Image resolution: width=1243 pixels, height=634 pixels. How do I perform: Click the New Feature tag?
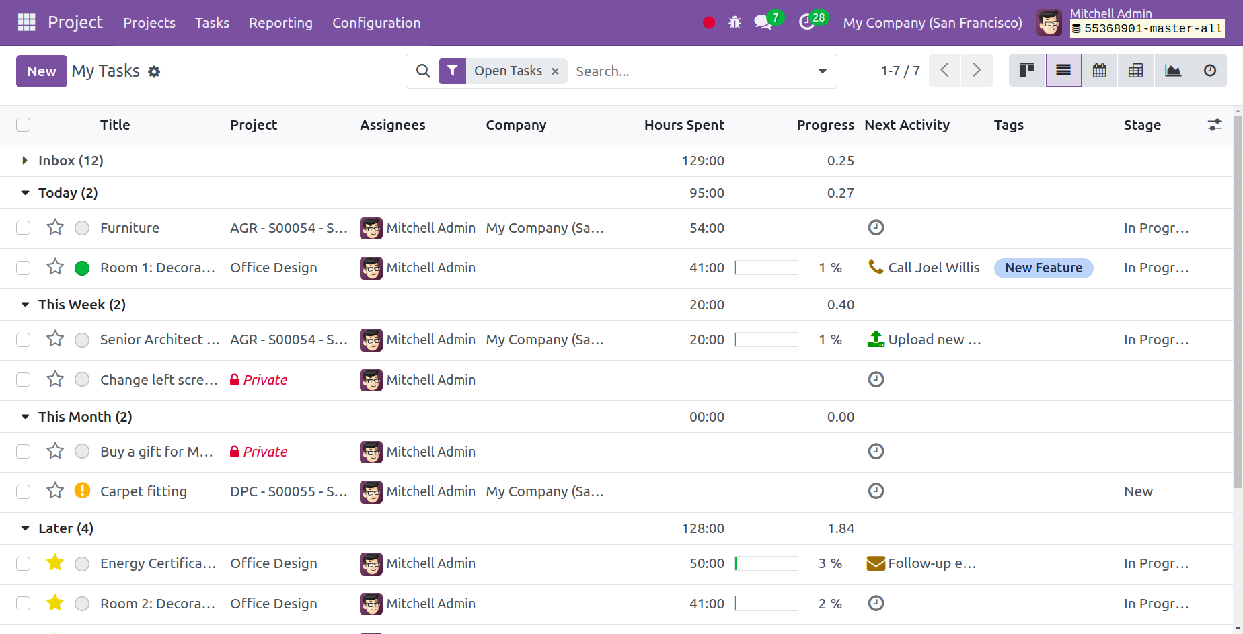click(x=1043, y=268)
